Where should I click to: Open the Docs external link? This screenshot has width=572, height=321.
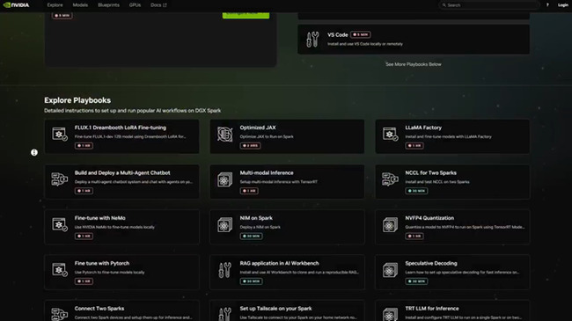click(x=158, y=5)
